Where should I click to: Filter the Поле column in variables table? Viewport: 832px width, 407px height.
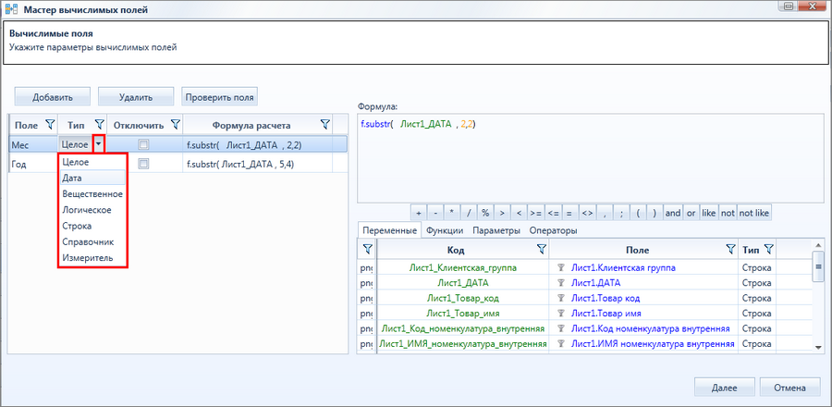(730, 250)
